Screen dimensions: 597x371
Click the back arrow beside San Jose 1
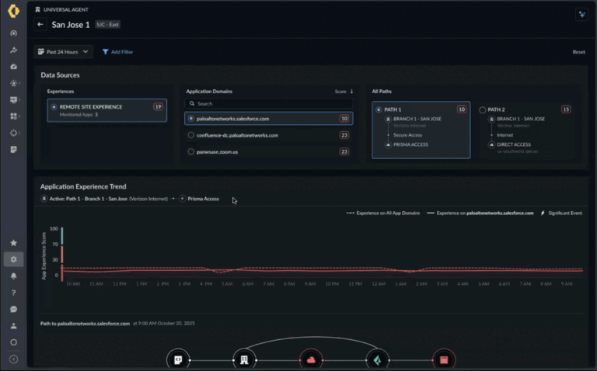(40, 25)
